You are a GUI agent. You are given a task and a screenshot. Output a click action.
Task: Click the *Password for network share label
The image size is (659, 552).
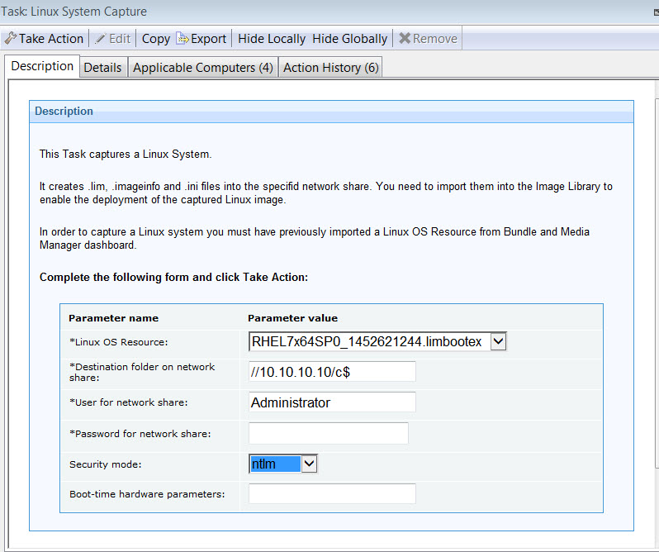tap(140, 434)
